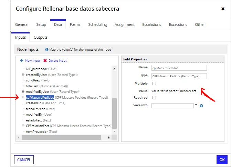The image size is (231, 167).
Task: Toggle the Required checkbox
Action: pyautogui.click(x=154, y=98)
